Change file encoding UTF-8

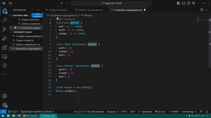click(x=124, y=111)
